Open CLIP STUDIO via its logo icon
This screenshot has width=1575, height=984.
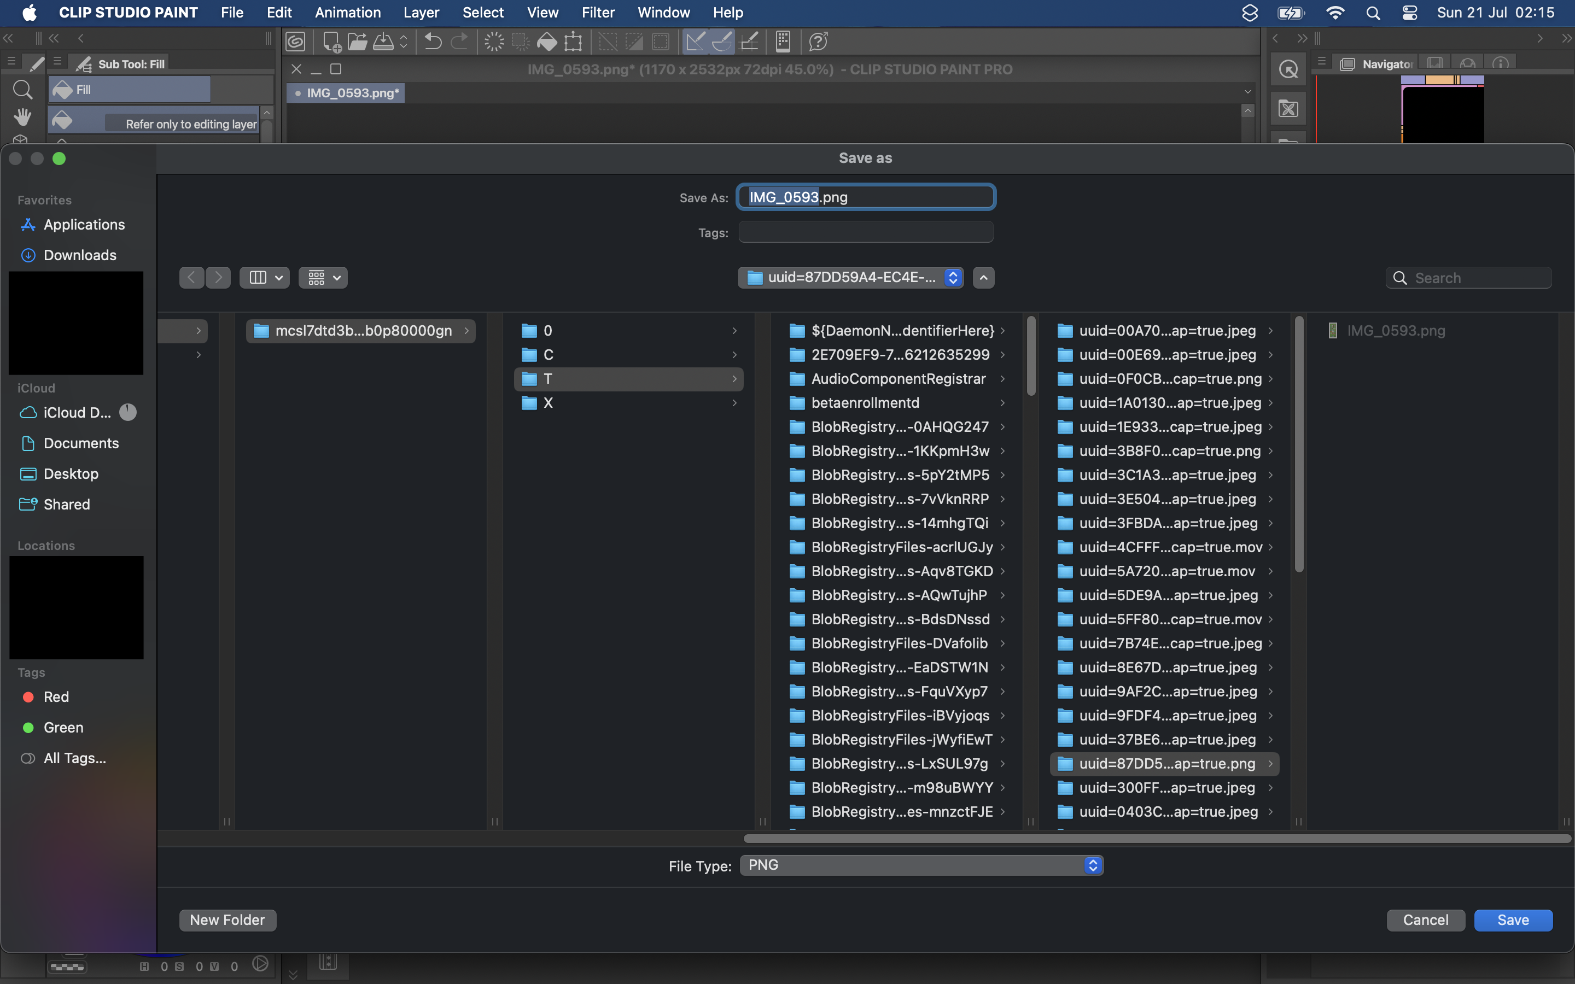296,41
